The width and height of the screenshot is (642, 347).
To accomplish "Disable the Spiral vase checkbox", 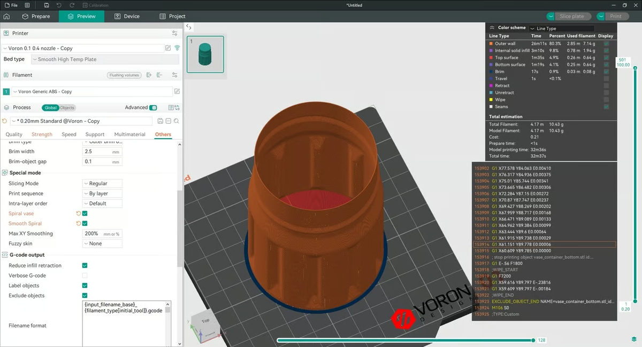I will [x=85, y=213].
